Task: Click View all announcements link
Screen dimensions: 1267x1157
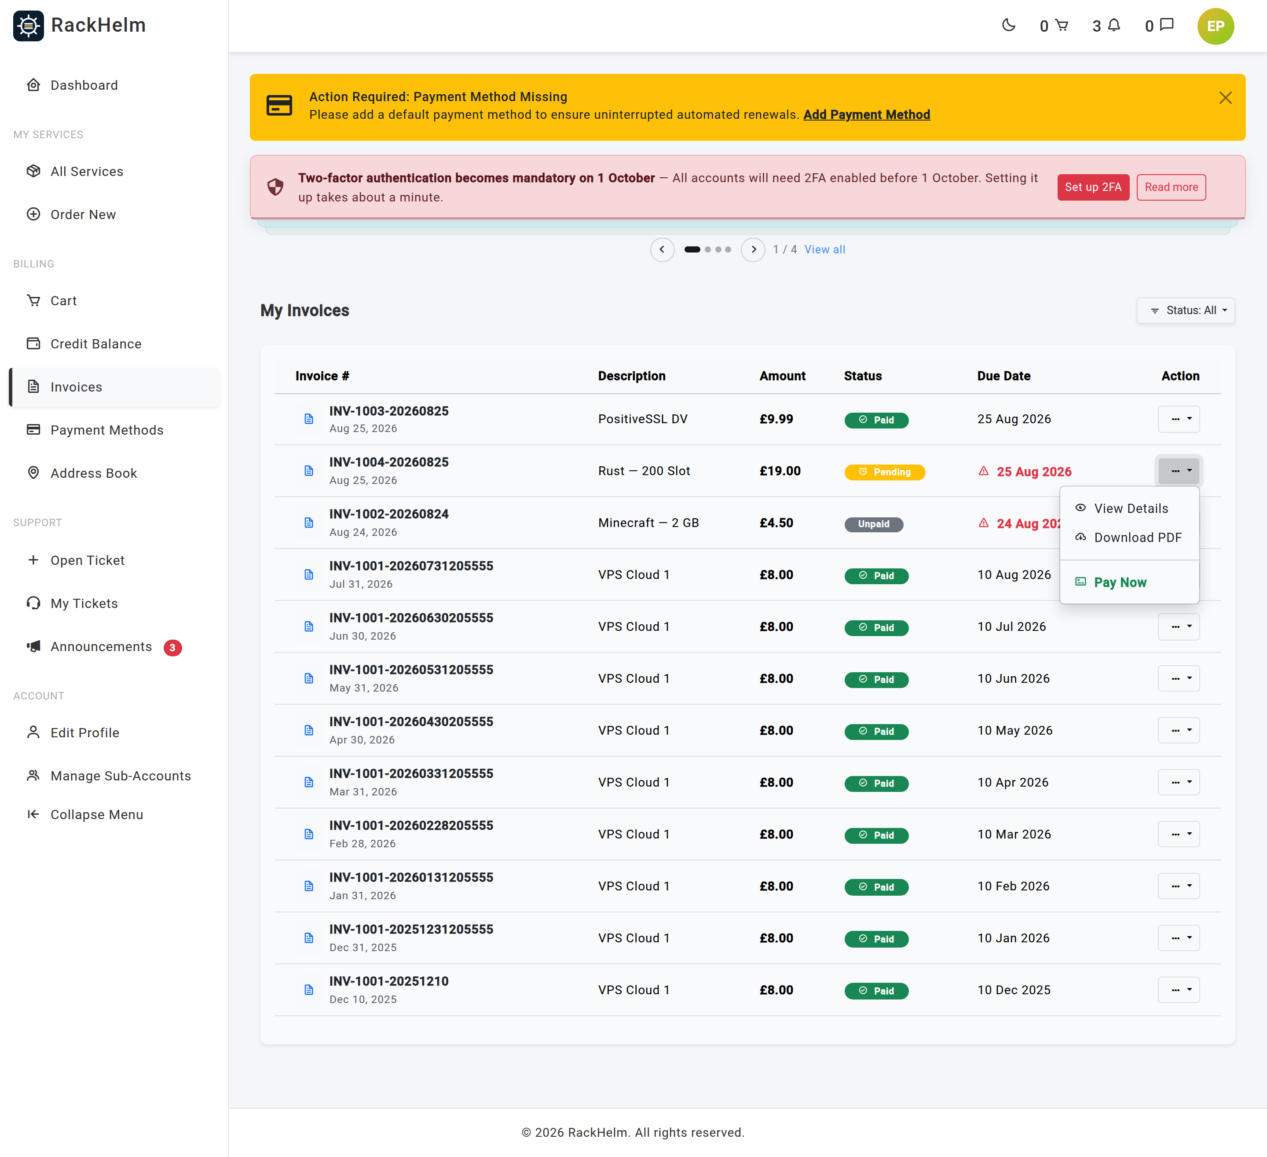Action: tap(824, 249)
